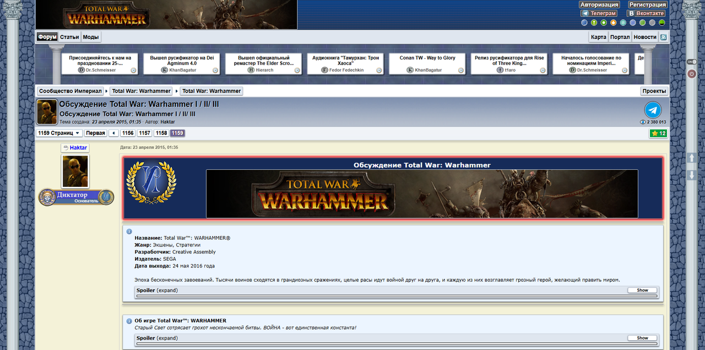The width and height of the screenshot is (705, 350).
Task: Click the arrow icon on Тамурхан audiobook card
Action: (x=379, y=71)
